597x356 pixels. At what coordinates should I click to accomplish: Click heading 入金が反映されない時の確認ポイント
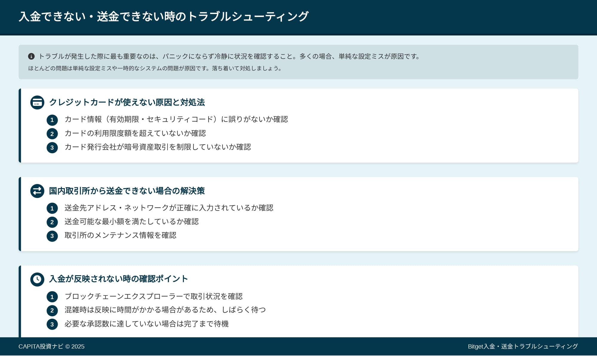point(119,279)
